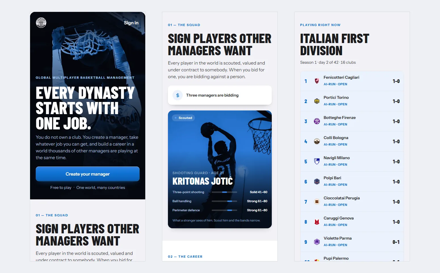Select the Portici Torino team crest
Image resolution: width=440 pixels, height=273 pixels.
(x=317, y=101)
